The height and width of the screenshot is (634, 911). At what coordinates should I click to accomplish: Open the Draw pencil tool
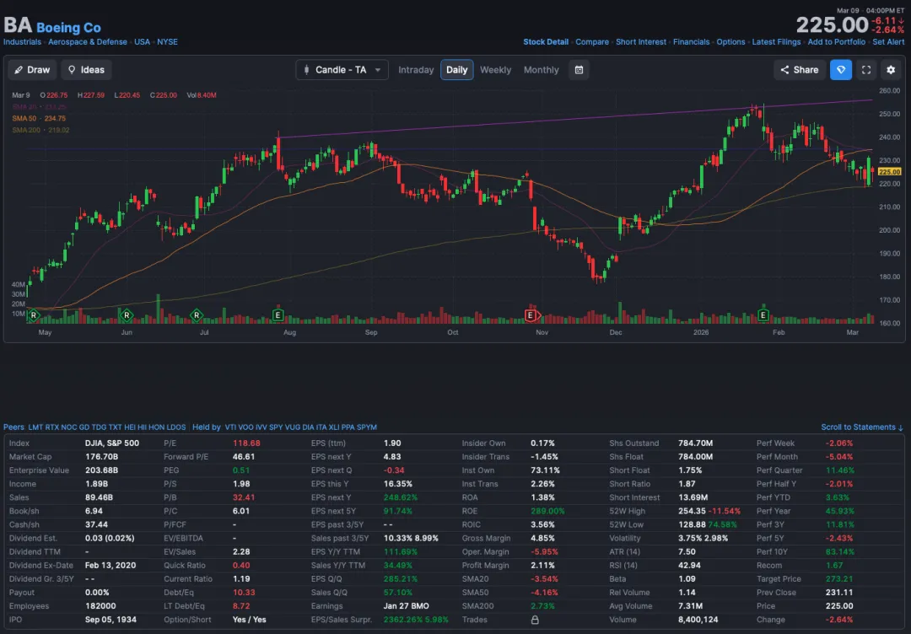tap(33, 70)
